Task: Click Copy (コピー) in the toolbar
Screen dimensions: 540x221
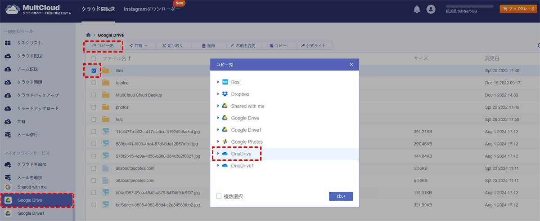Action: point(278,45)
